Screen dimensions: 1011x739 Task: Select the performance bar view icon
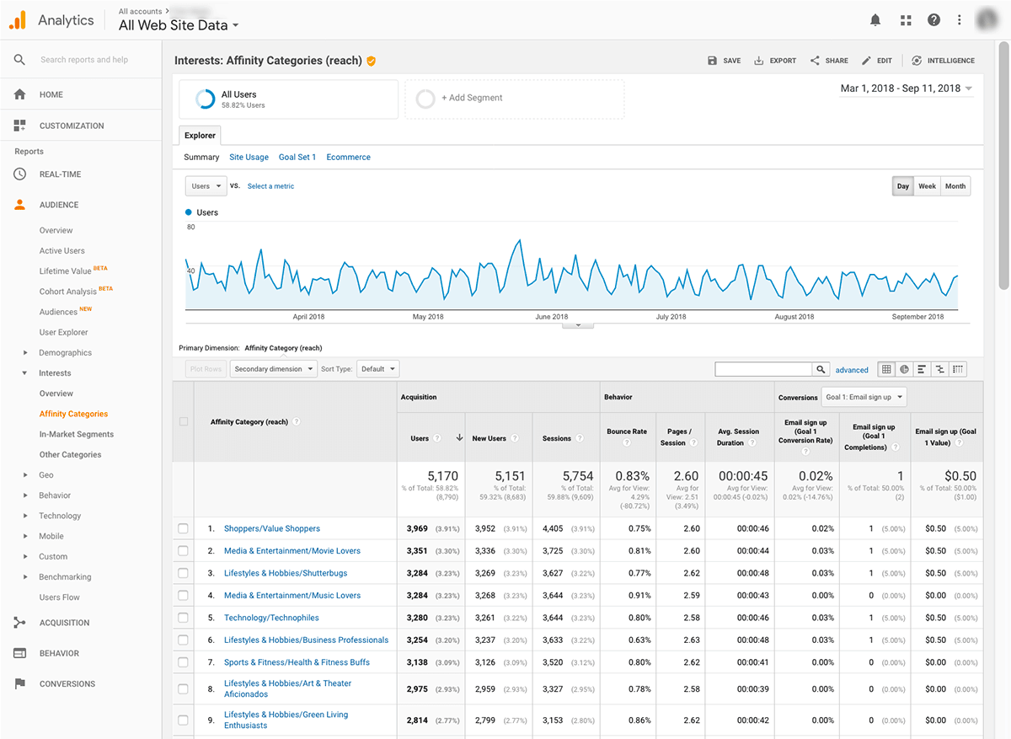pos(922,369)
